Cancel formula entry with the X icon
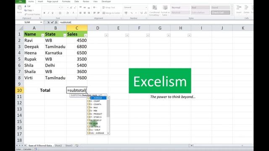This screenshot has width=269, height=151. (x=49, y=22)
